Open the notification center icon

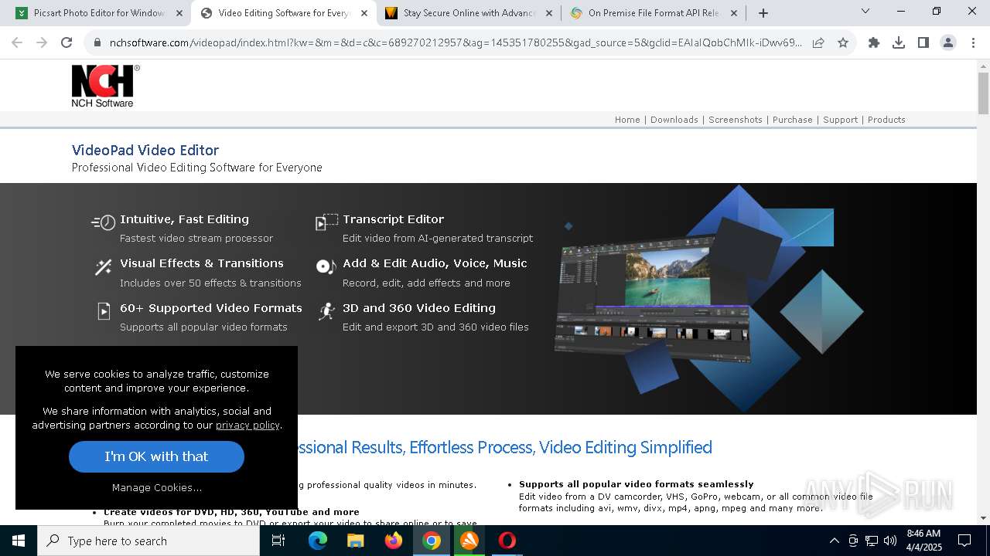(964, 541)
